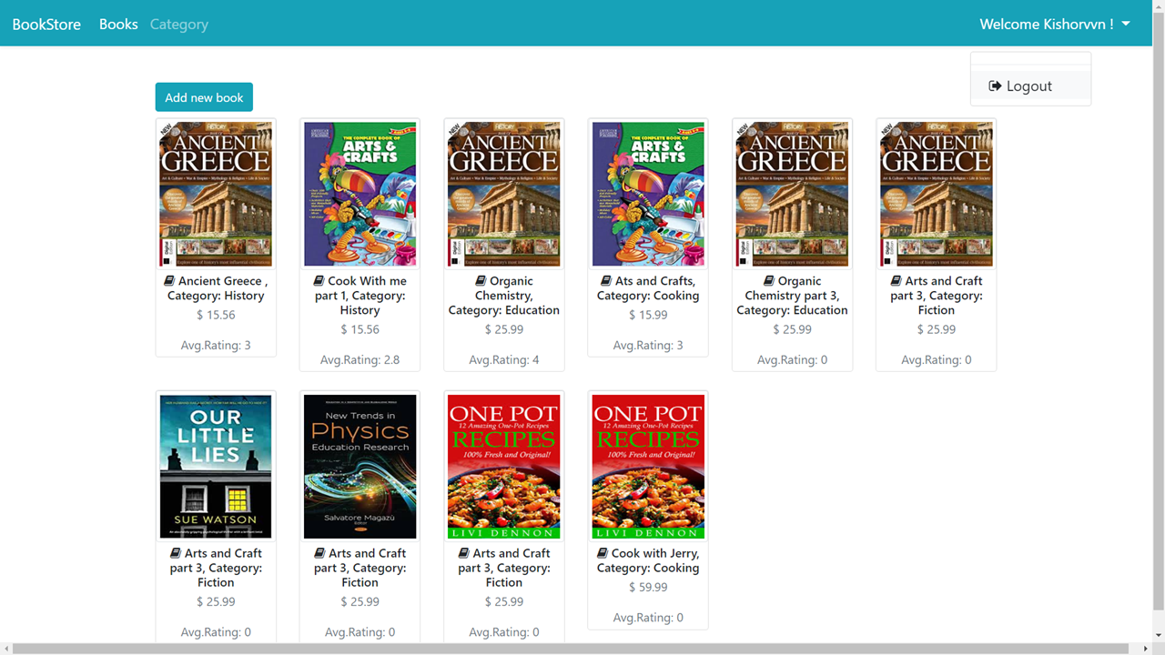Viewport: 1165px width, 655px height.
Task: Click the book icon beside Cook With me part 1
Action: coord(319,281)
